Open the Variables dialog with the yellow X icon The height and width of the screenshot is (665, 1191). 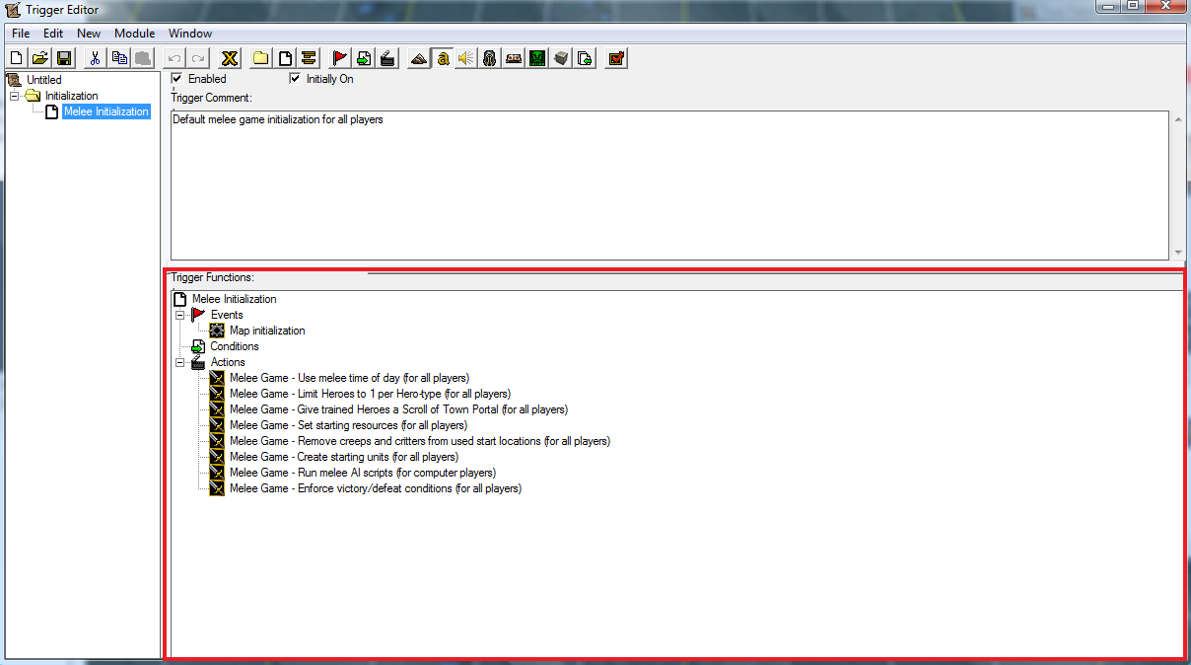[230, 58]
